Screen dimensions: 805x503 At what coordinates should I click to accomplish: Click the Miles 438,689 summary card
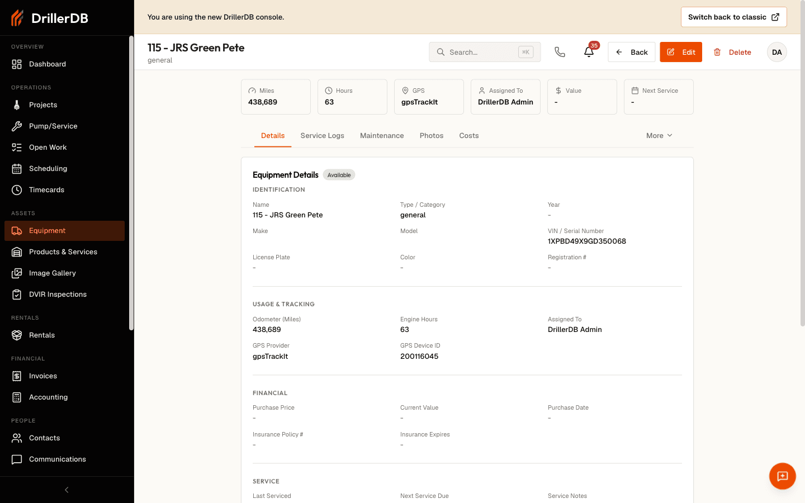coord(276,97)
